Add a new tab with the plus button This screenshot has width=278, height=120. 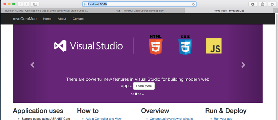276,11
